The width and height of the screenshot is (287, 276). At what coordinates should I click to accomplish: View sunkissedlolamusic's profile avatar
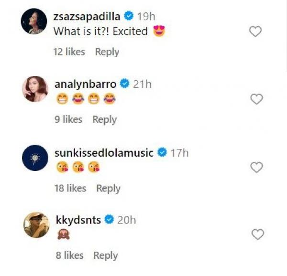click(36, 158)
